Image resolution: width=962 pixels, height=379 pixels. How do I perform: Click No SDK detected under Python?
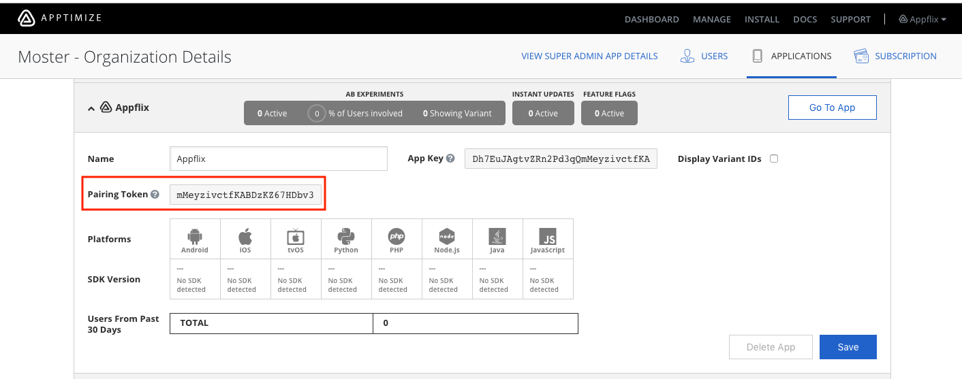tap(343, 285)
